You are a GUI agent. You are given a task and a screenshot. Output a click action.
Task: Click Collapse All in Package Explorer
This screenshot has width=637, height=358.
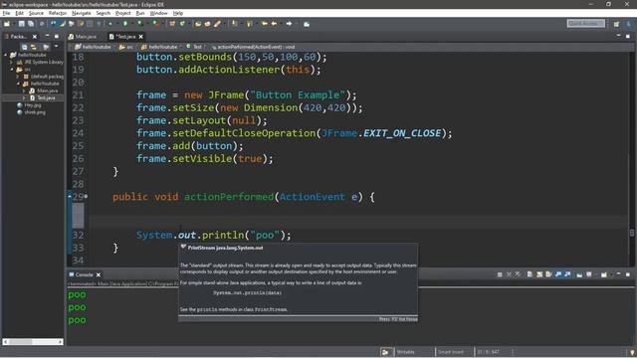(24, 47)
